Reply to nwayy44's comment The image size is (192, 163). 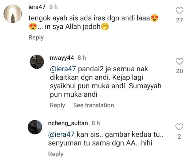57,105
